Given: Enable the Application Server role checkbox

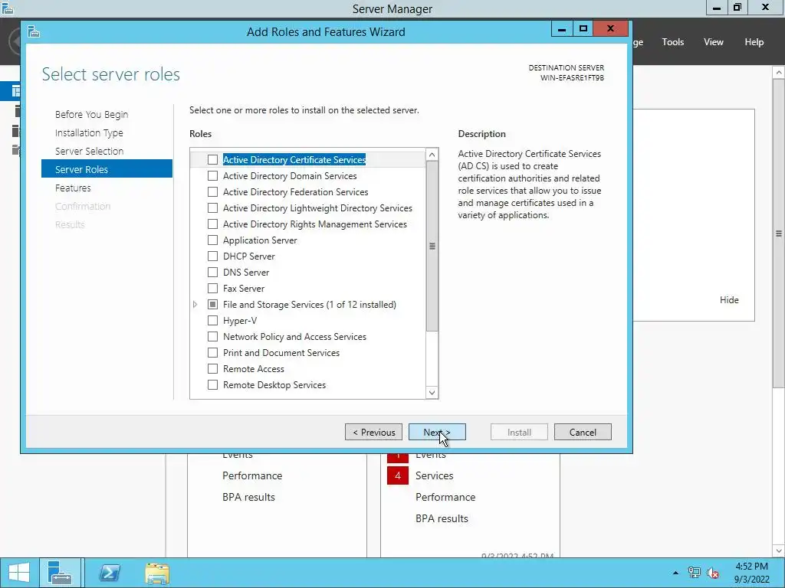Looking at the screenshot, I should [x=213, y=240].
